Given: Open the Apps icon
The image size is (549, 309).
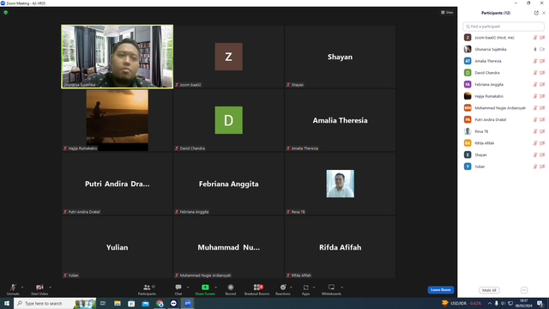Looking at the screenshot, I should tap(305, 288).
